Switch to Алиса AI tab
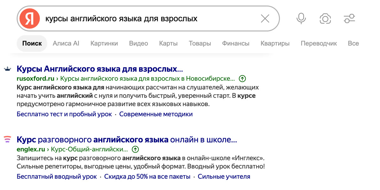Image resolution: width=380 pixels, height=190 pixels. 66,43
